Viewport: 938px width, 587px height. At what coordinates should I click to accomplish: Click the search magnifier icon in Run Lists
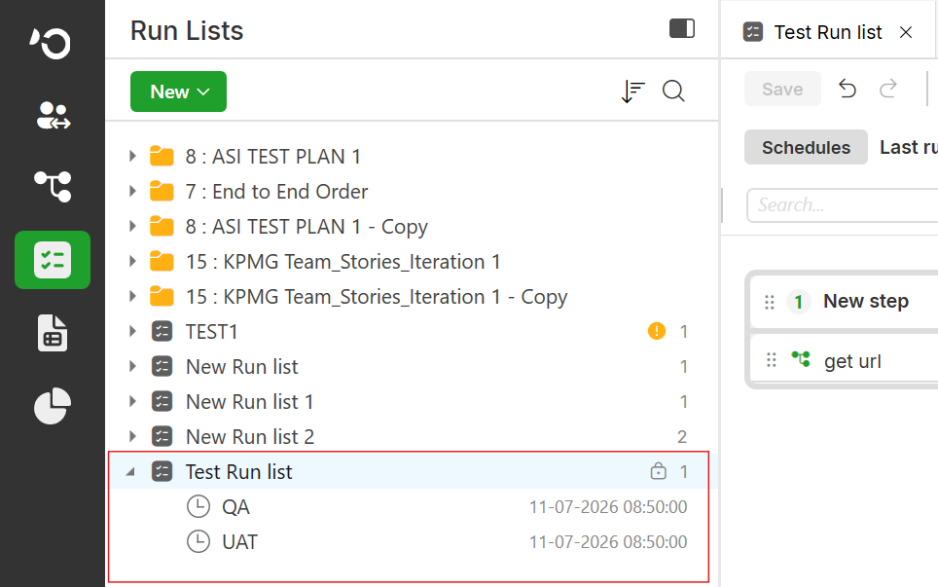tap(673, 92)
